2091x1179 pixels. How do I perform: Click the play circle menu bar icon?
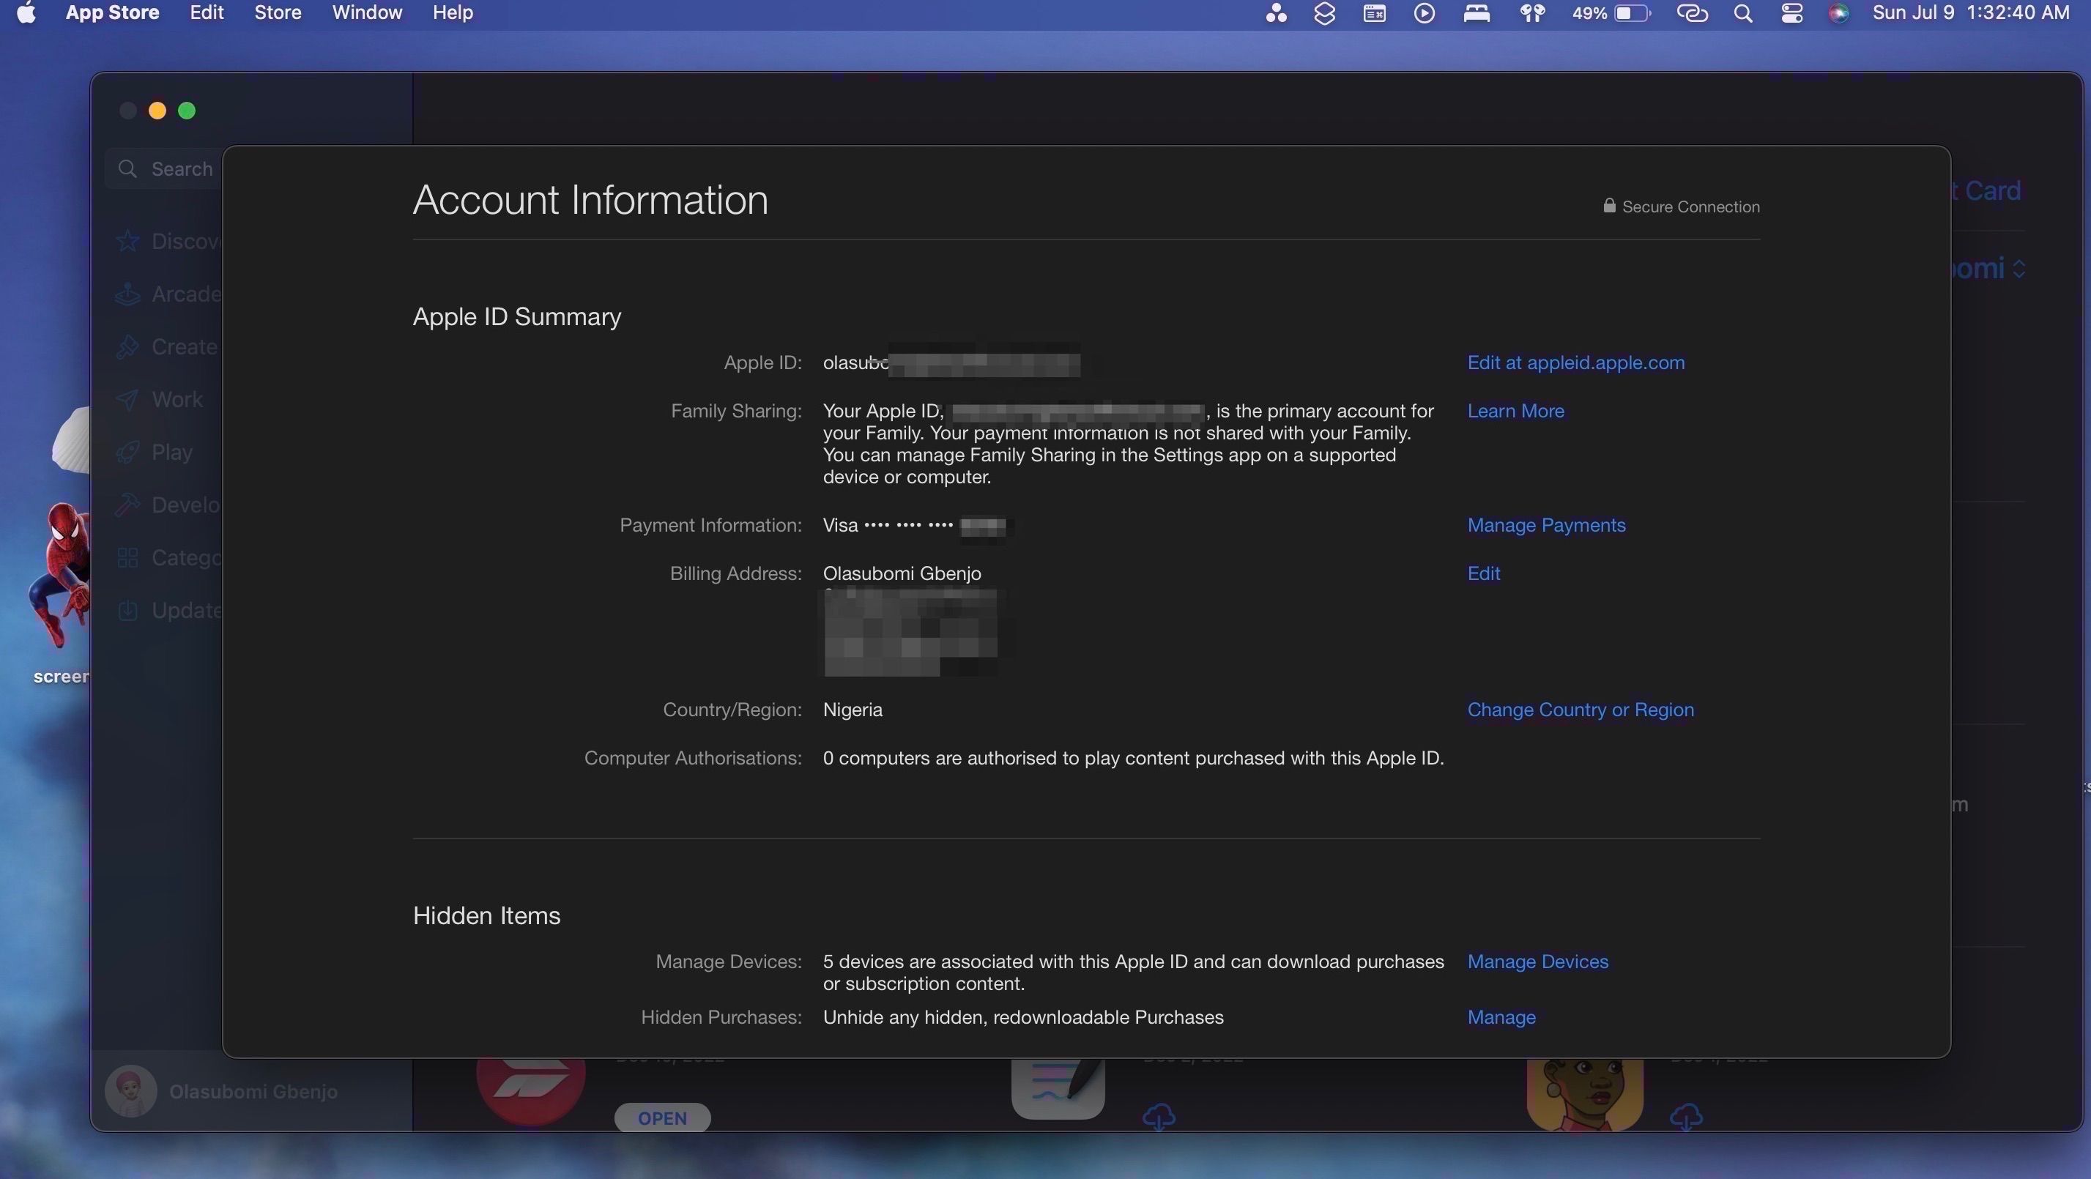(1425, 13)
